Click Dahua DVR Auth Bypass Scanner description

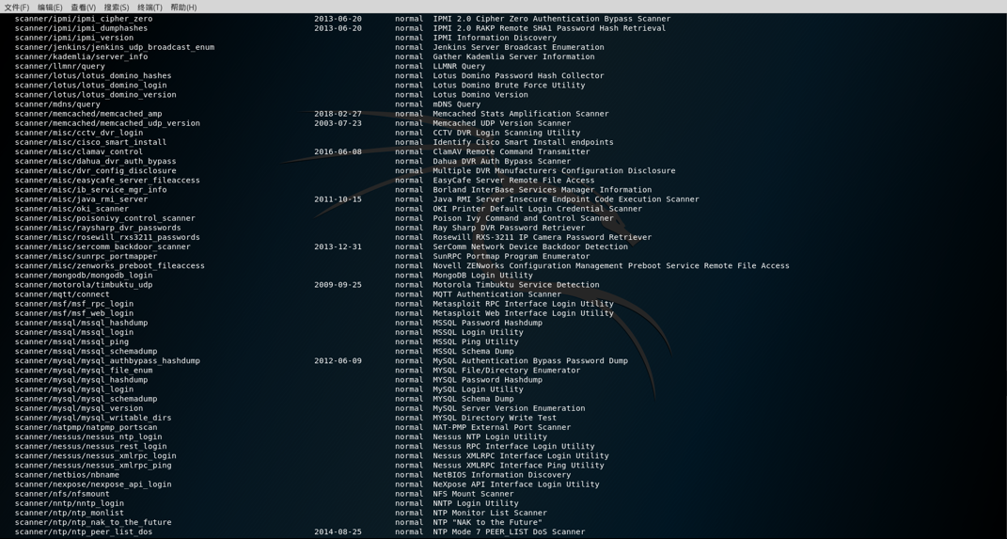pos(501,161)
